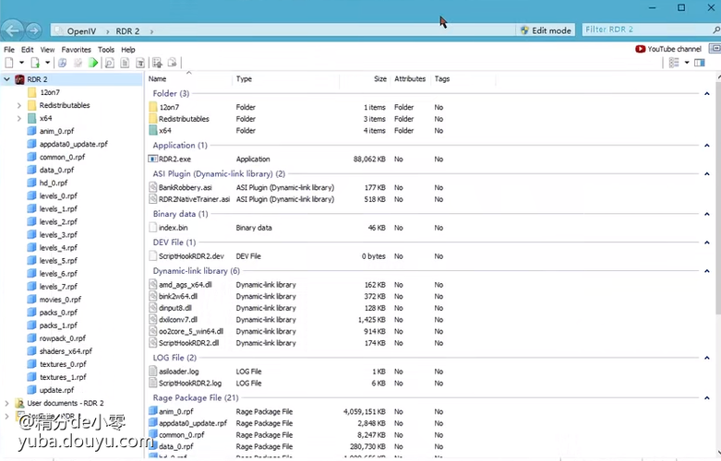The image size is (721, 461).
Task: Select asiloader.log file icon
Action: [153, 372]
